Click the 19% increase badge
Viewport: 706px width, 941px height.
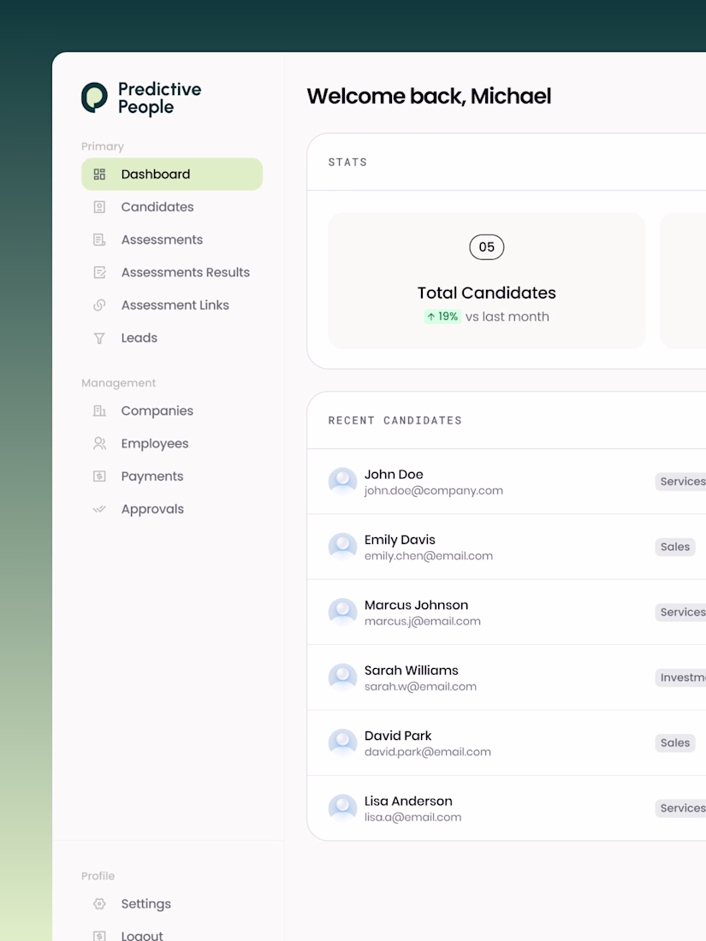(442, 317)
